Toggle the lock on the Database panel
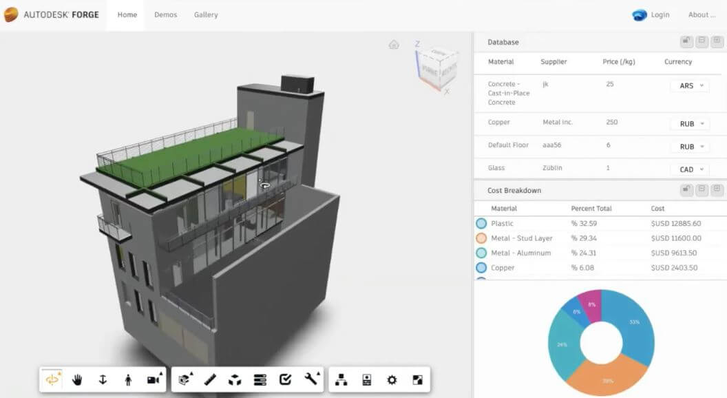The width and height of the screenshot is (727, 398). pos(686,41)
